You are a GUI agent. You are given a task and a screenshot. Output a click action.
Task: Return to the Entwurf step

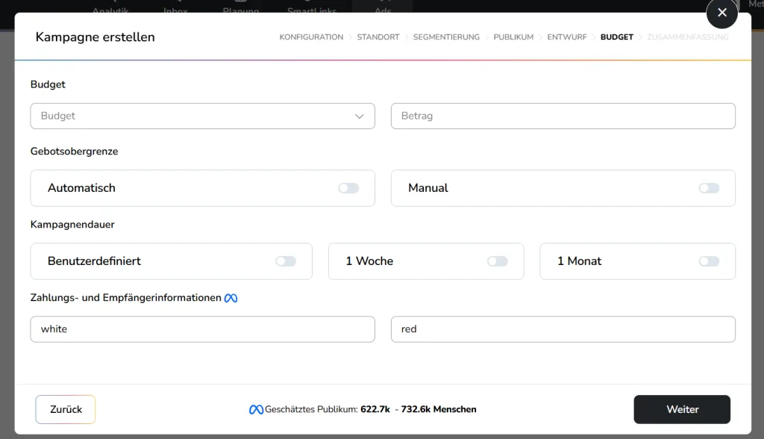[566, 37]
